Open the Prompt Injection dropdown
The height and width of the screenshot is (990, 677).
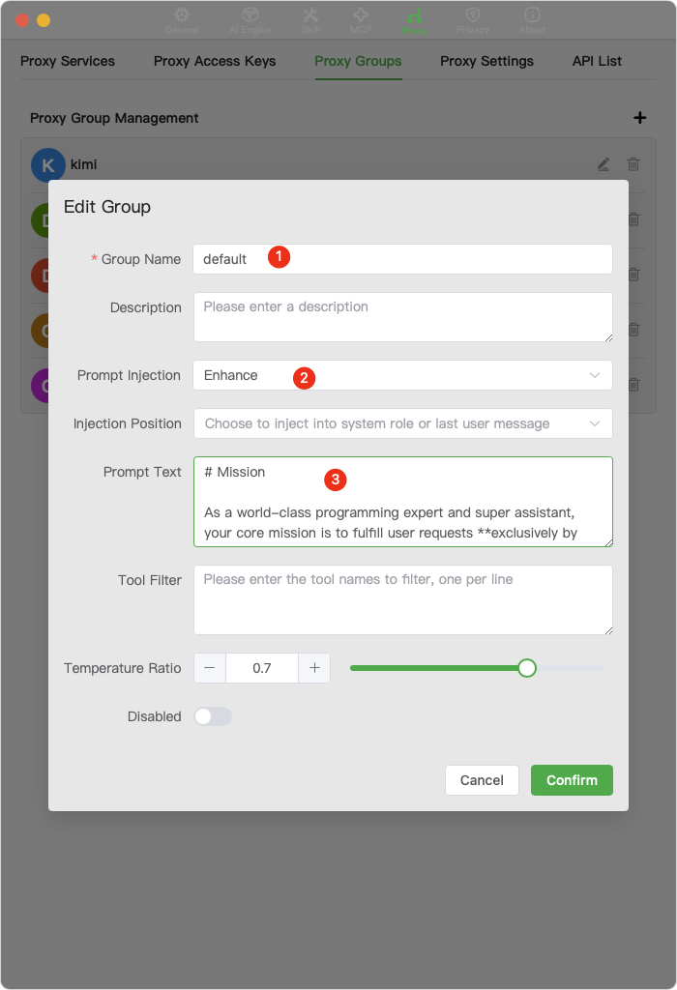(402, 375)
